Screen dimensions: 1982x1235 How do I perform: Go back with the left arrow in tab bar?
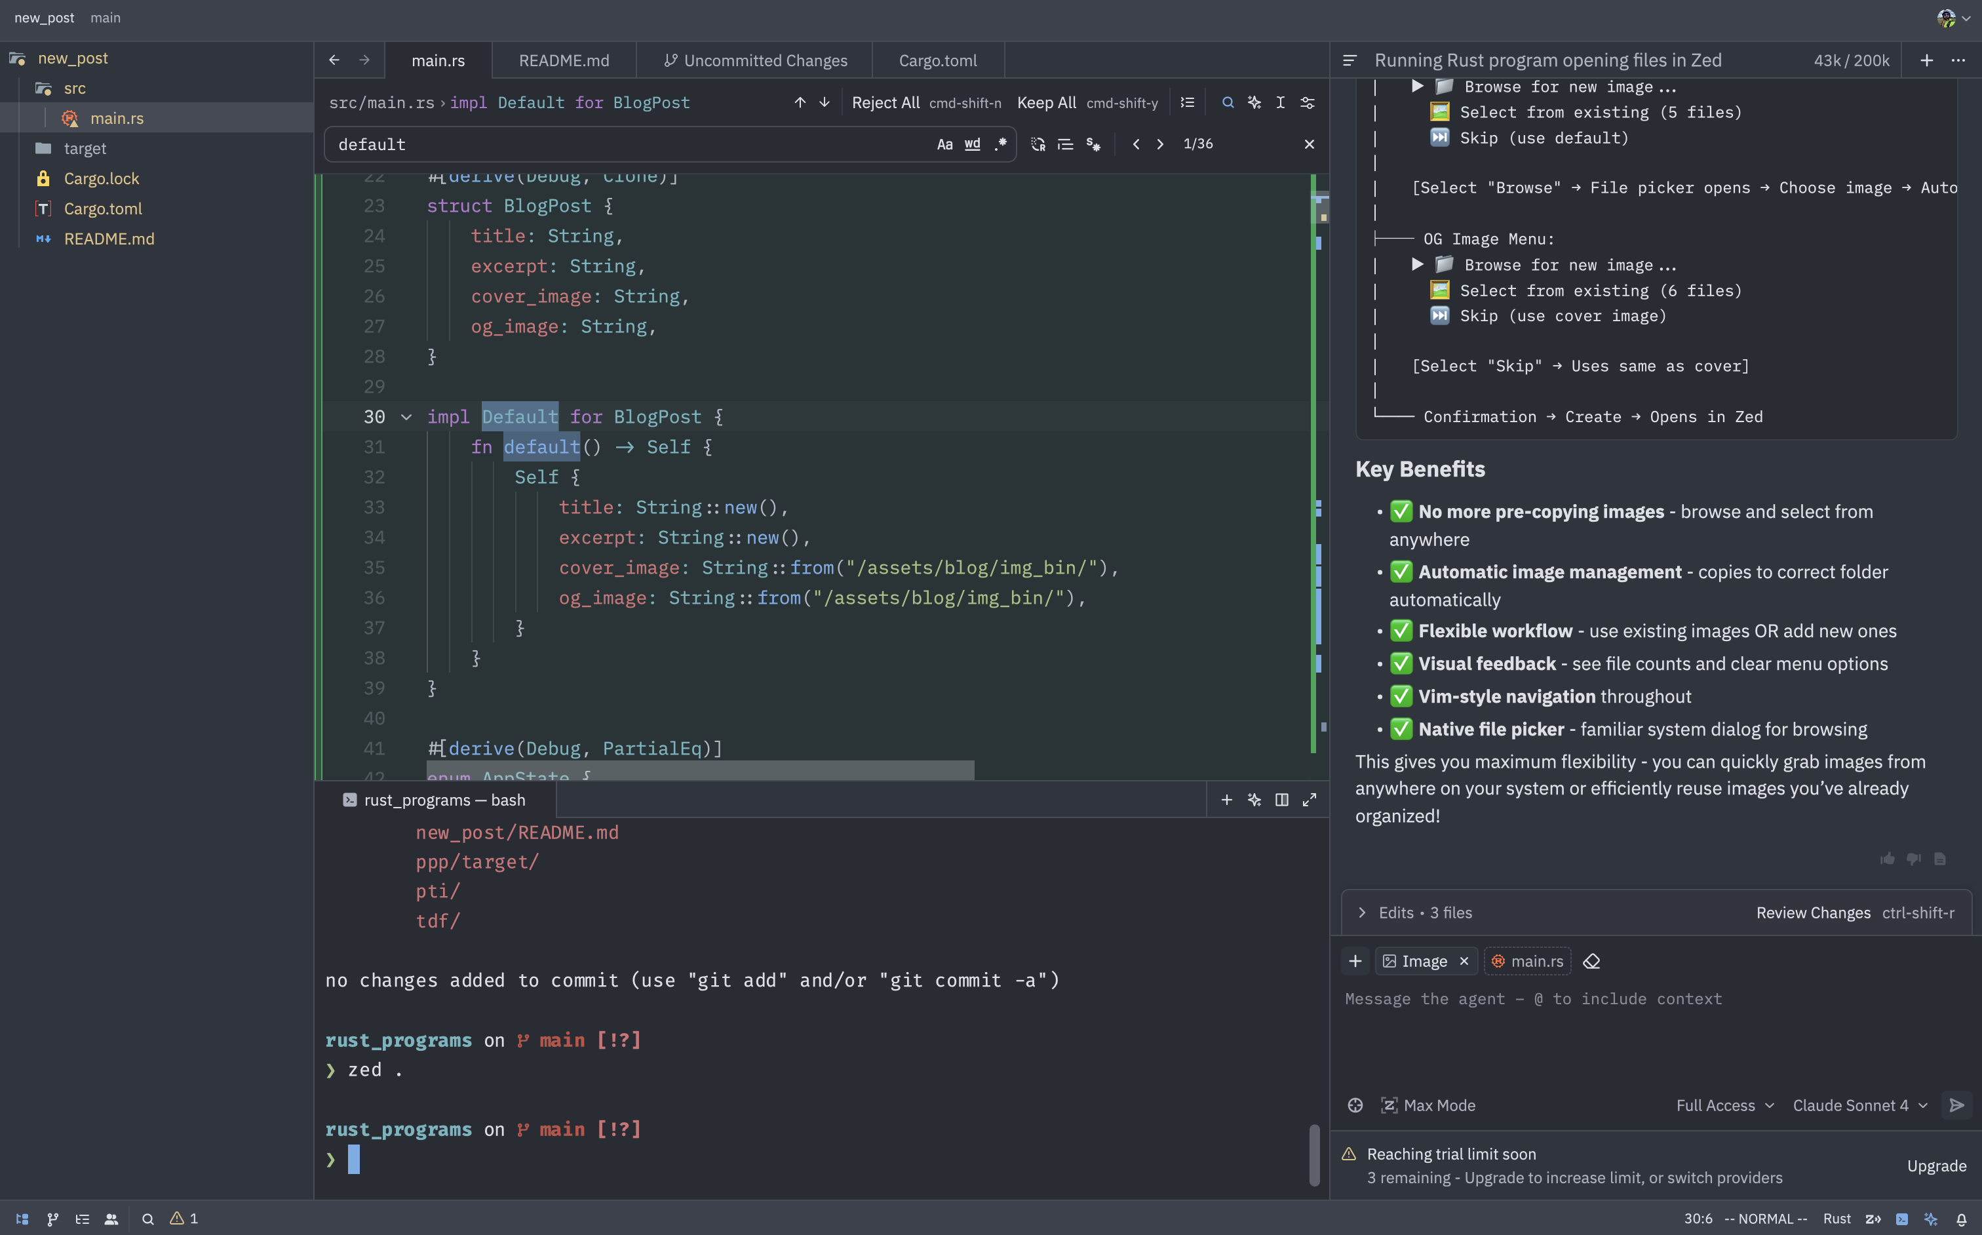(x=334, y=60)
